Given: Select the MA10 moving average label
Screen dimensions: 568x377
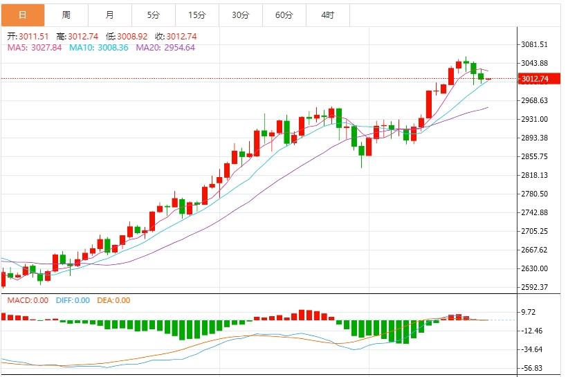Looking at the screenshot, I should tap(98, 48).
